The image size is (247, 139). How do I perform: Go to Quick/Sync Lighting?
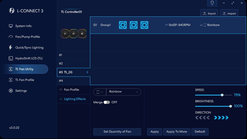[29, 48]
